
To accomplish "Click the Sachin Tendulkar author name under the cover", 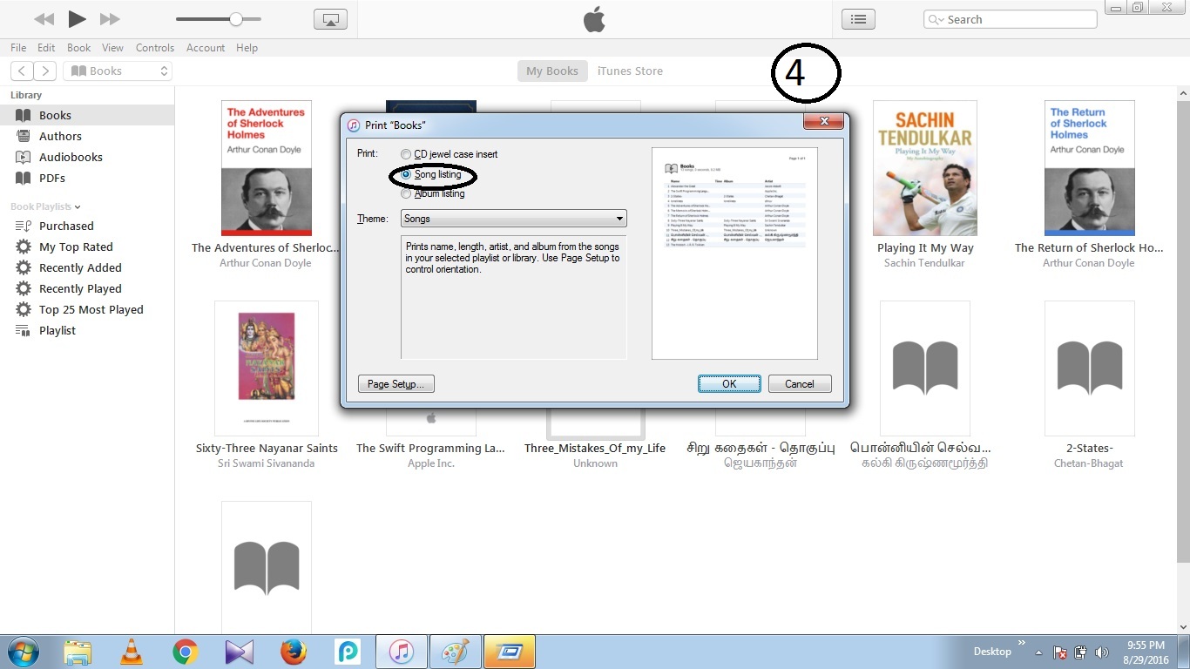I will 924,263.
